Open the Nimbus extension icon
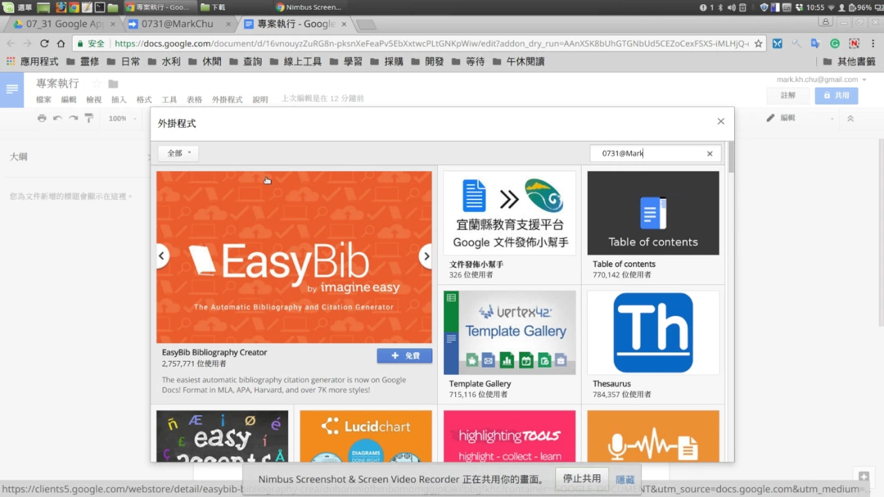This screenshot has width=884, height=497. 854,43
